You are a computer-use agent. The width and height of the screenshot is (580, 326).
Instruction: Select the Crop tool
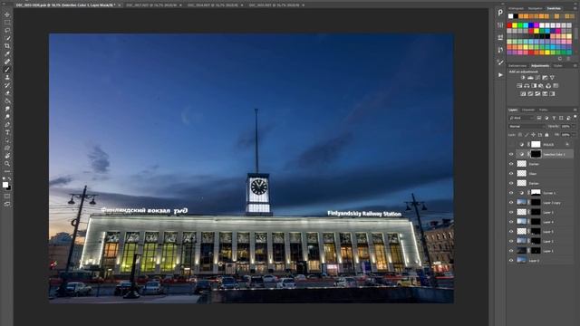[7, 46]
